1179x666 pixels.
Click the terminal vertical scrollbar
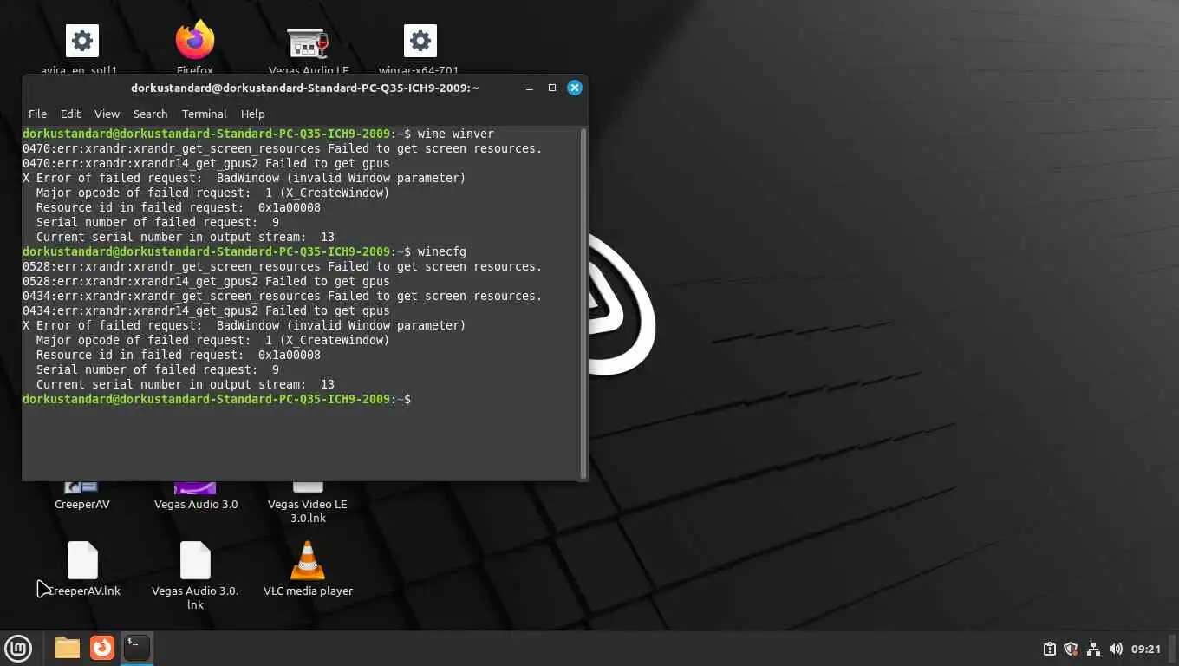pos(583,303)
